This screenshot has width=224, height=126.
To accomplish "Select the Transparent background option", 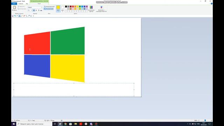I will (49, 9).
